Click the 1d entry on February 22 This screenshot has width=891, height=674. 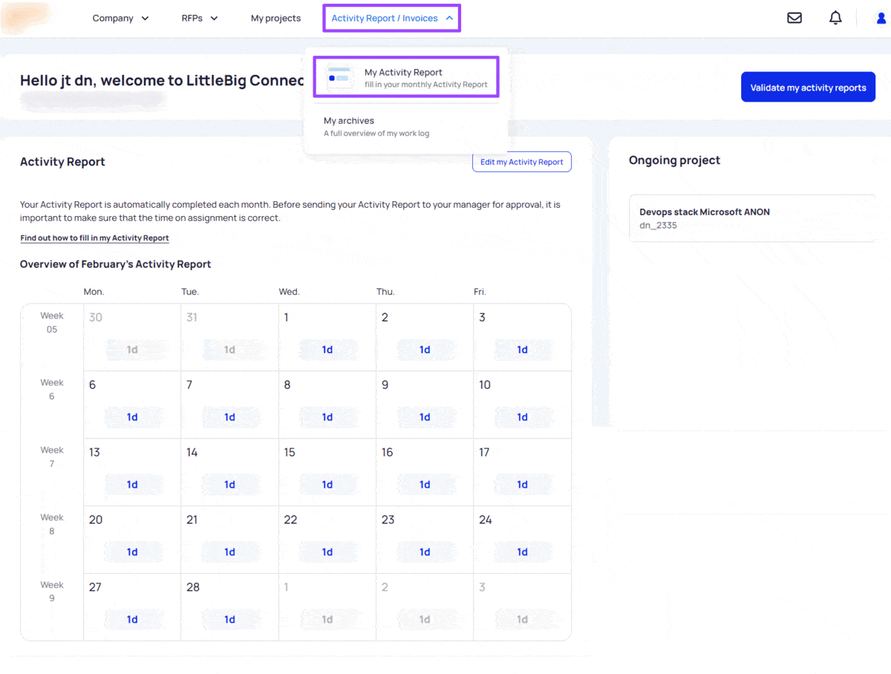(x=327, y=552)
